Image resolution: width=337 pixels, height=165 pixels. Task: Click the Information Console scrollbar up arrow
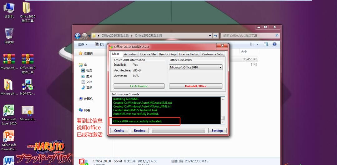(x=223, y=99)
